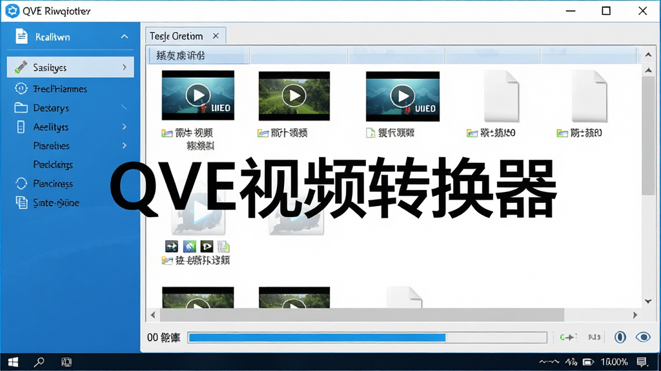Expand Dectarys using its faint chevron
This screenshot has width=661, height=371.
click(x=124, y=108)
